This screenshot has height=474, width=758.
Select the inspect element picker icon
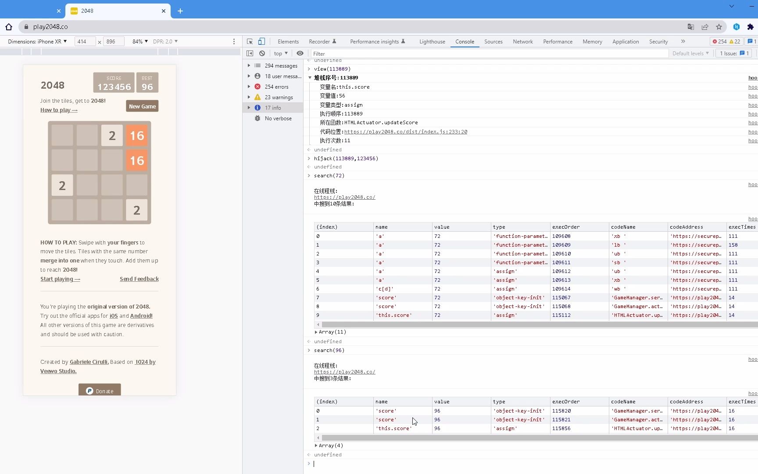tap(250, 41)
